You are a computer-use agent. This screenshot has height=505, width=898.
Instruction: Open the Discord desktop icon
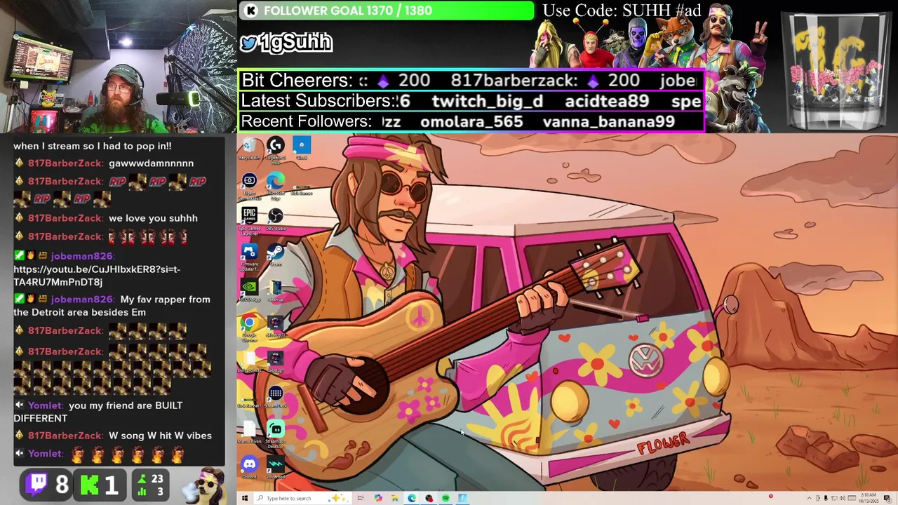coord(249,466)
